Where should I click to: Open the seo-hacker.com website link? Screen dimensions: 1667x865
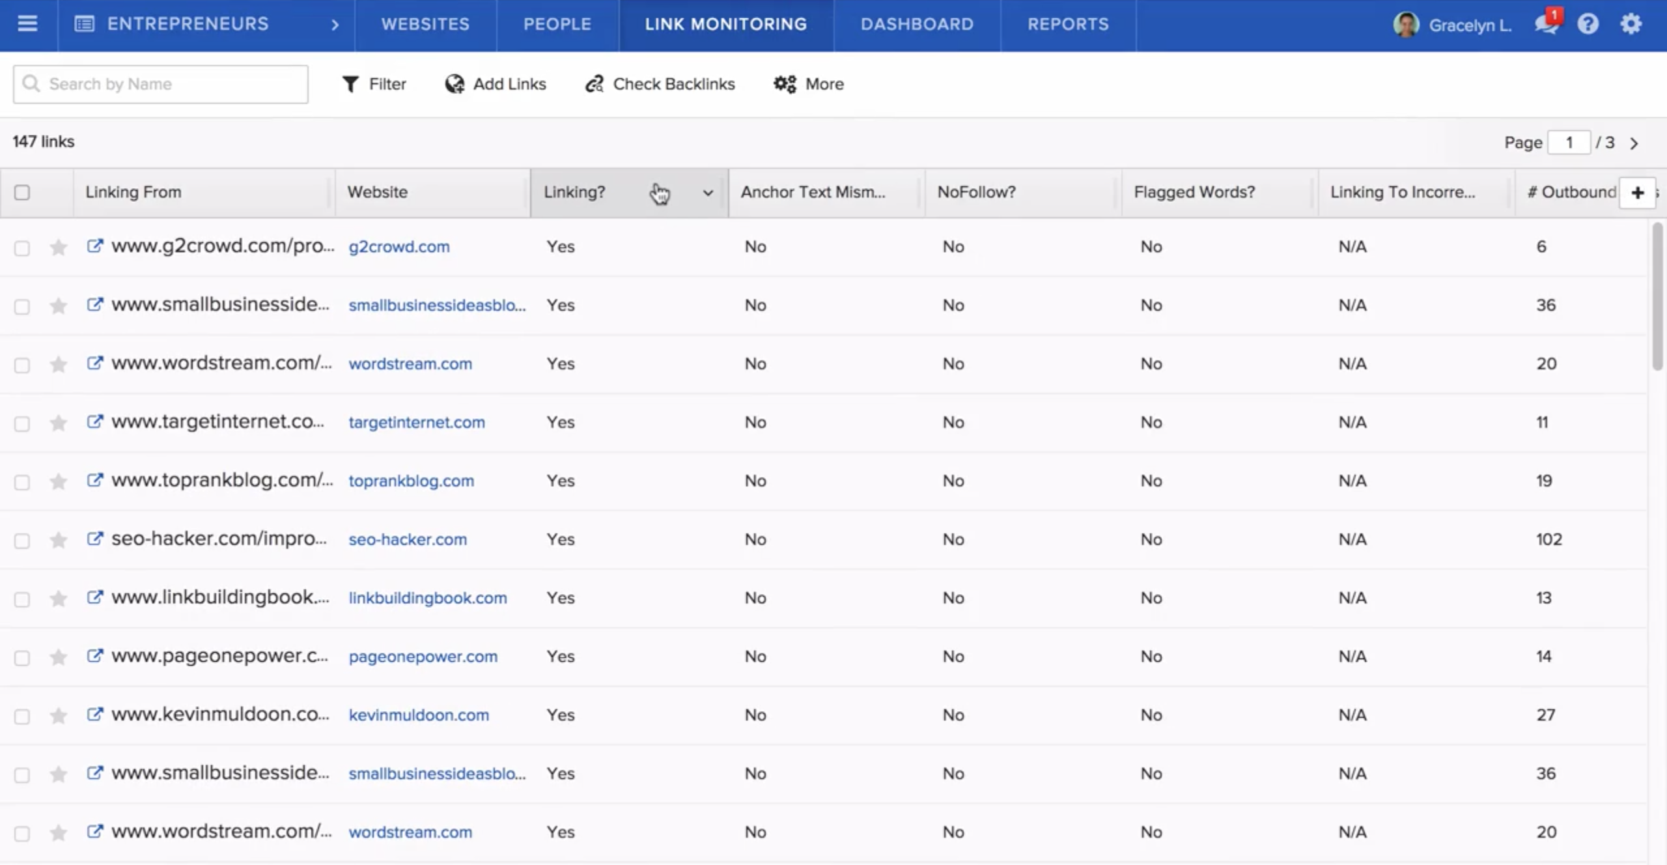pyautogui.click(x=408, y=540)
